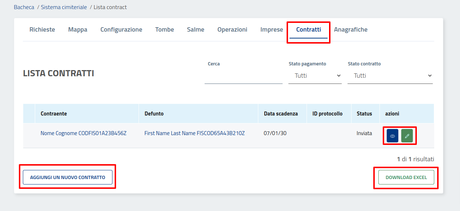Select the Configurazione tab
Screen dimensions: 460x211
(121, 30)
